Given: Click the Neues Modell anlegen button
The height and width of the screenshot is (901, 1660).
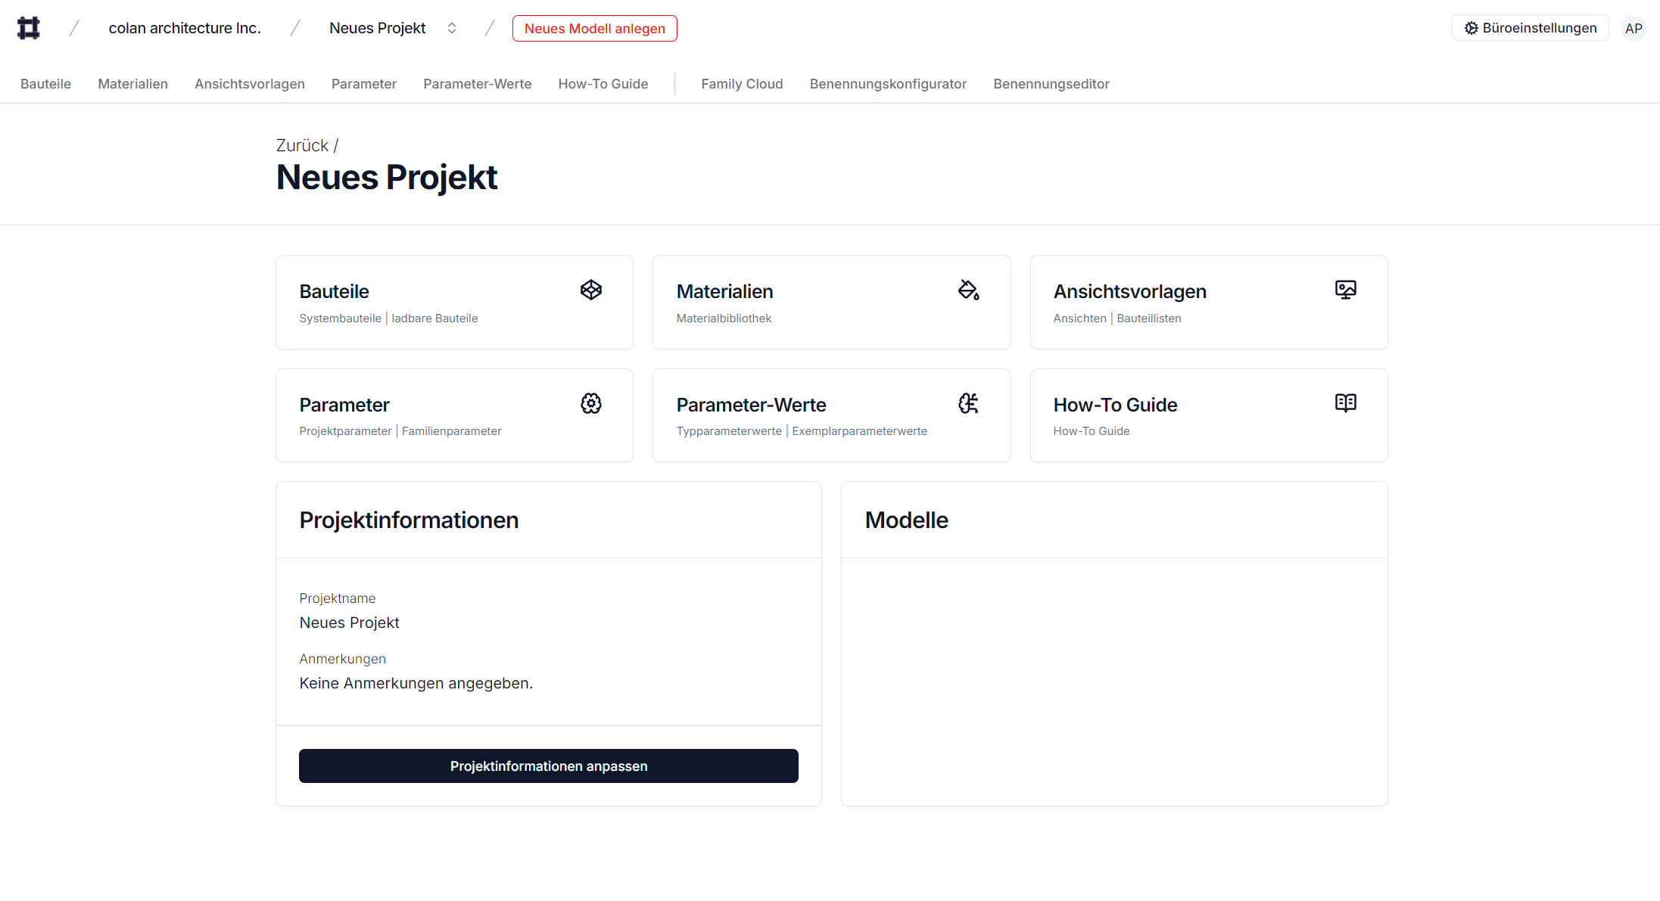Looking at the screenshot, I should 595,29.
